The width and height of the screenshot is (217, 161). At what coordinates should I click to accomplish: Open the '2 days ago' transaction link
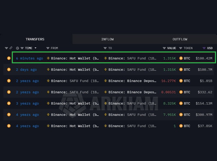coord(26,69)
